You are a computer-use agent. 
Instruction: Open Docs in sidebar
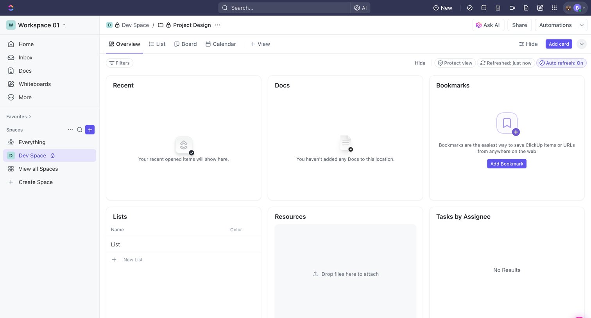(x=50, y=71)
